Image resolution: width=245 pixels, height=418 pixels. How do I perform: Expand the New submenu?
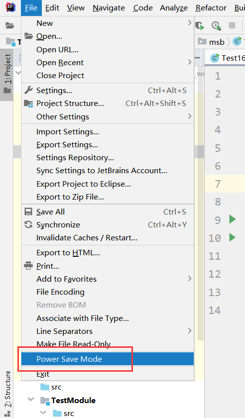[108, 23]
